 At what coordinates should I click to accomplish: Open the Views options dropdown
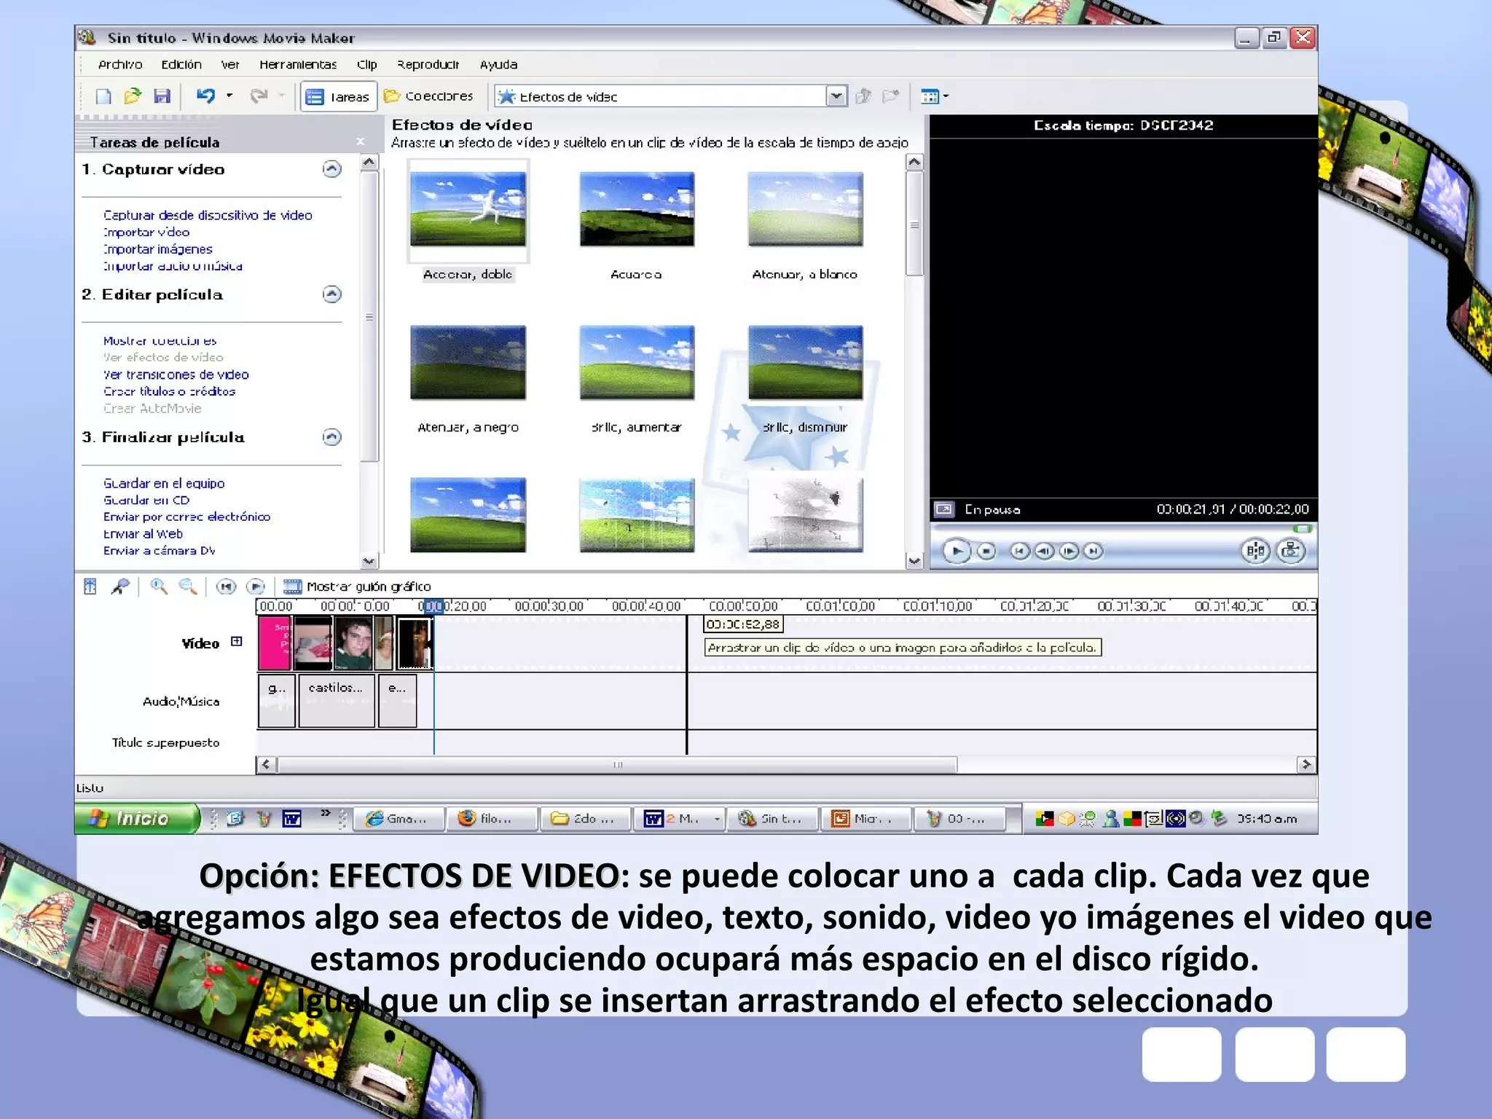coord(934,96)
